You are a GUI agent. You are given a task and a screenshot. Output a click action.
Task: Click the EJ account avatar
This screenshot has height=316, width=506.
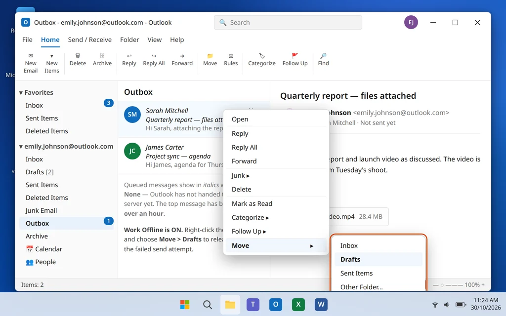point(411,22)
